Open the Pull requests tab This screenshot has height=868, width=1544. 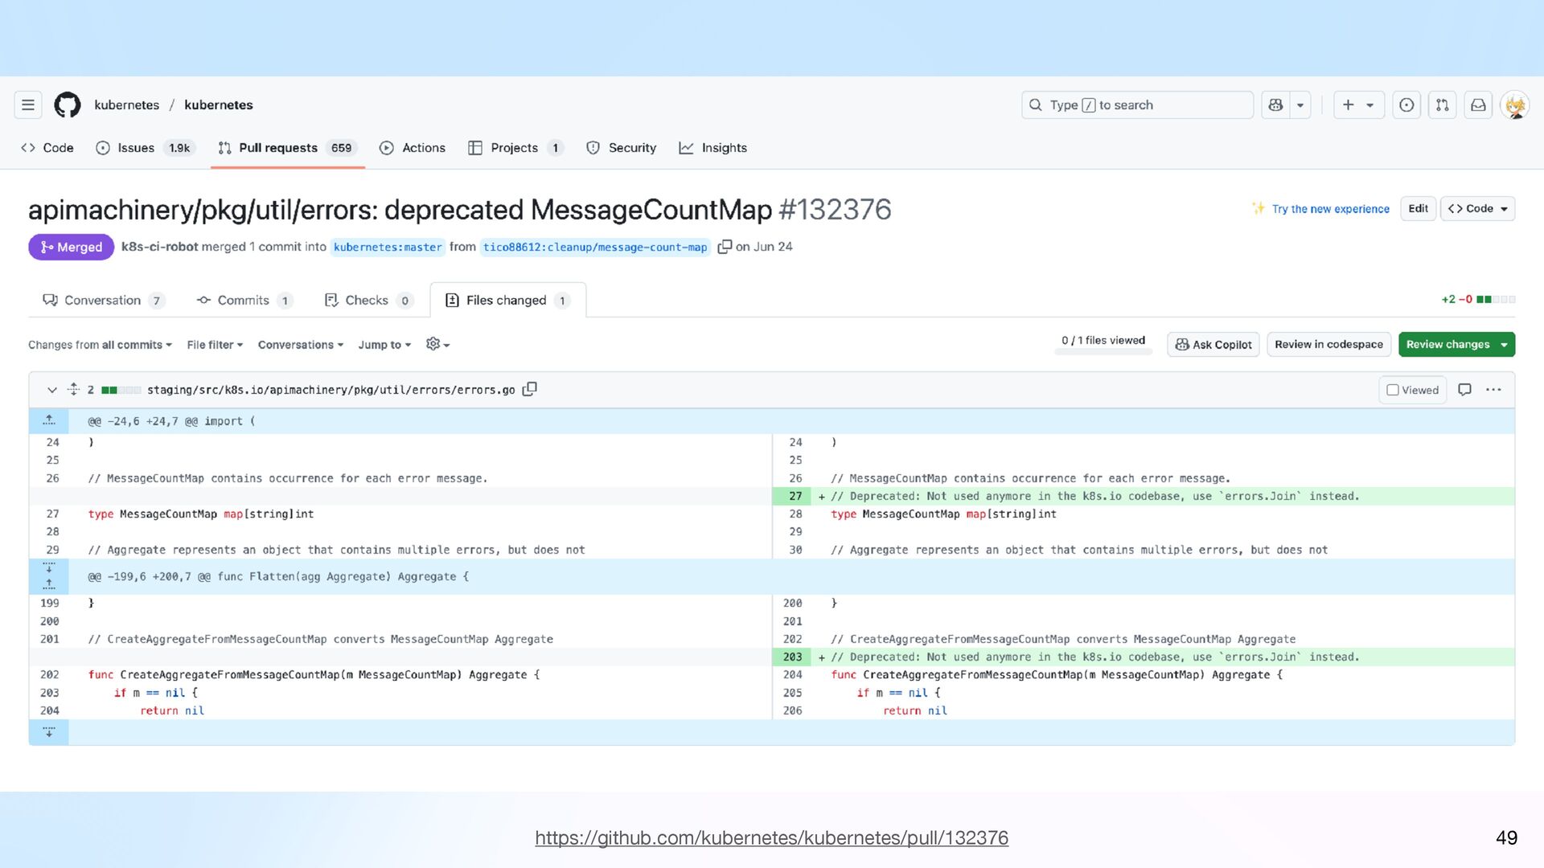pyautogui.click(x=287, y=148)
